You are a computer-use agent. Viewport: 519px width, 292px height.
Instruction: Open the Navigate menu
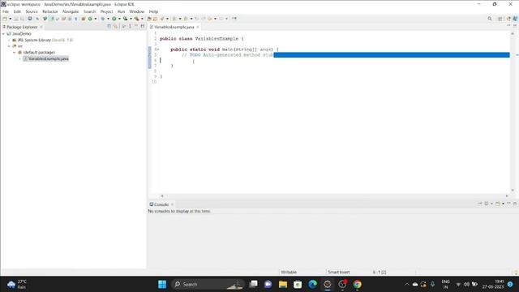(71, 11)
